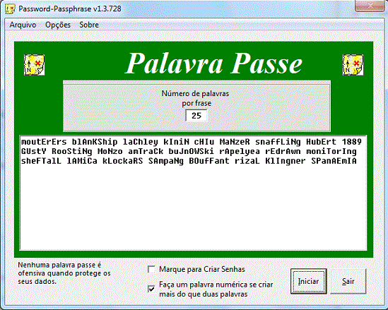Close the Password-Passphrase window
Image resolution: width=388 pixels, height=310 pixels.
370,6
